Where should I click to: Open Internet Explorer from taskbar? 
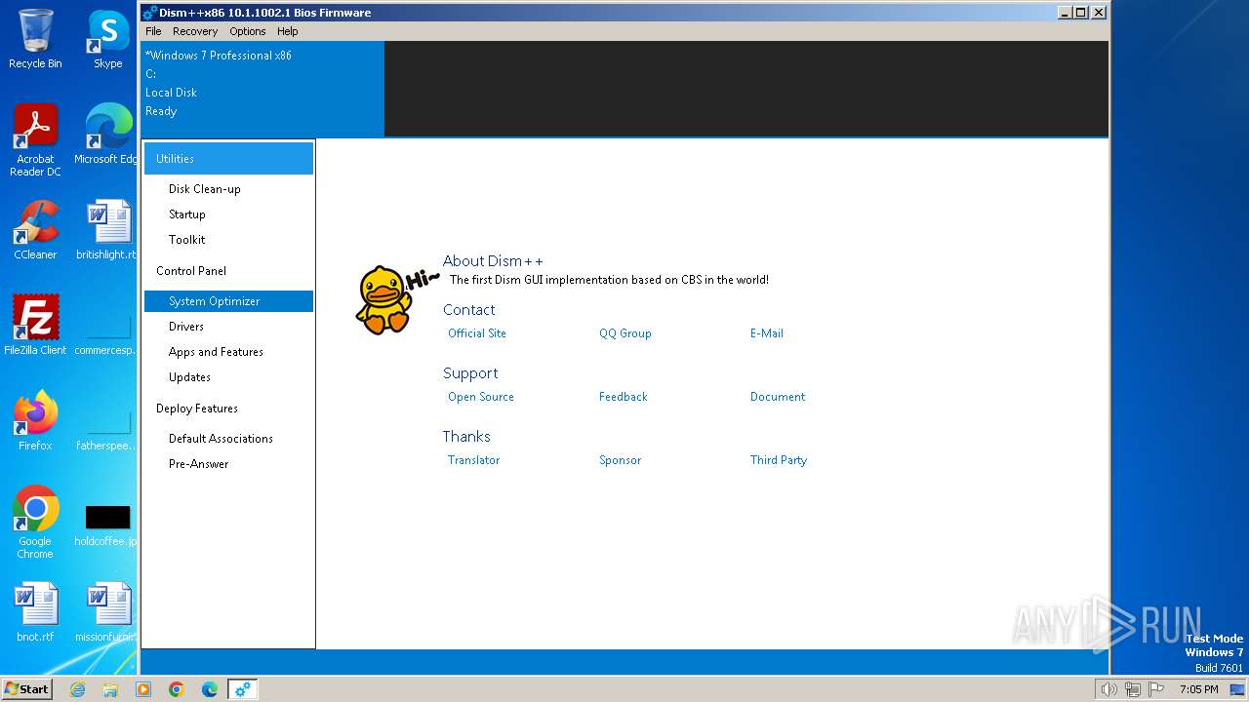click(x=77, y=689)
